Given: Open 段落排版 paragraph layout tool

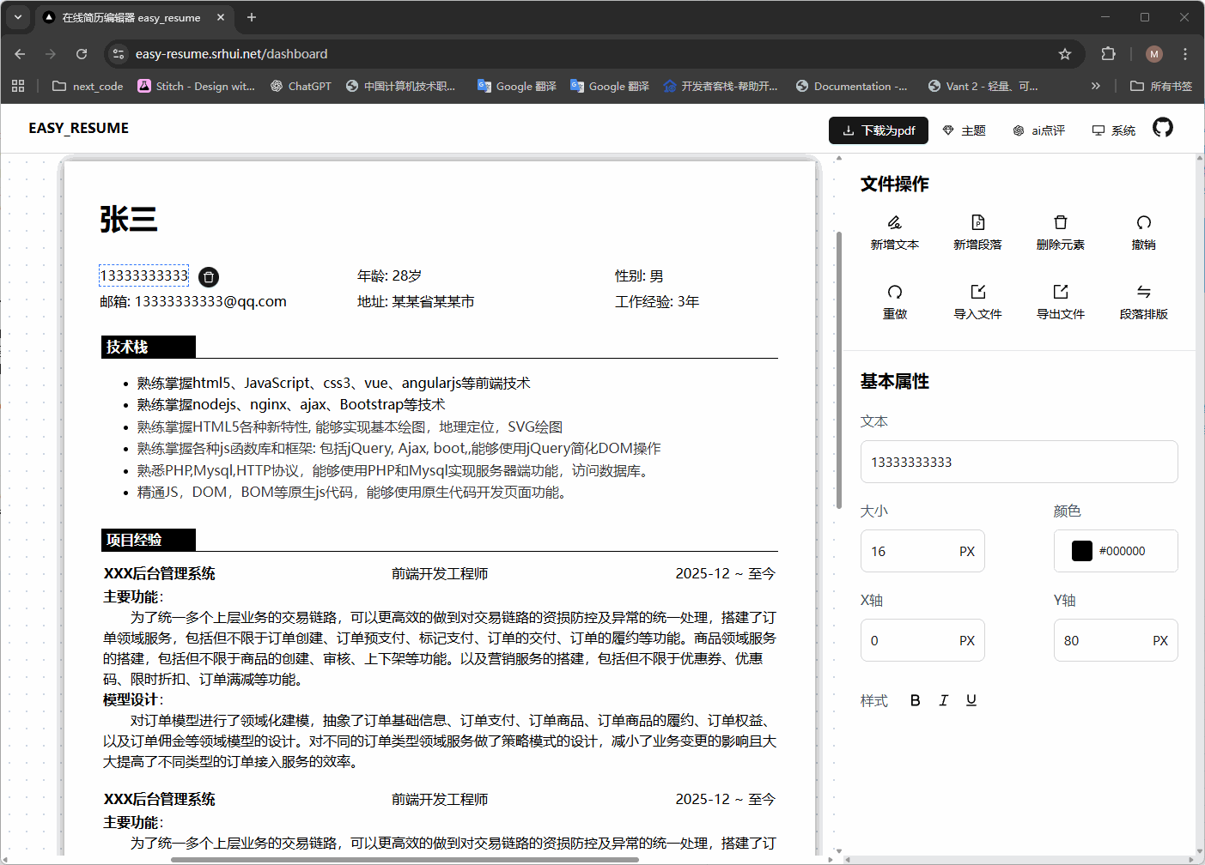Looking at the screenshot, I should click(x=1143, y=300).
